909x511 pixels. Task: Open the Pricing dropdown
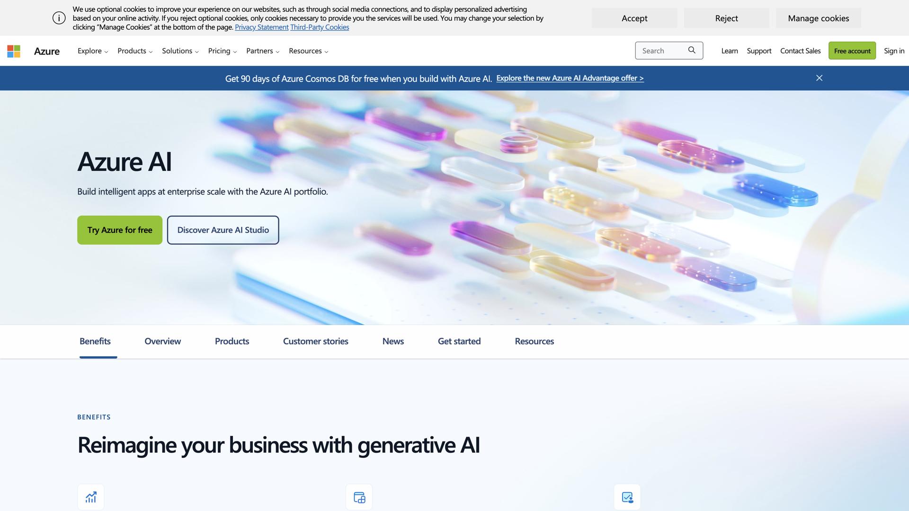[222, 51]
